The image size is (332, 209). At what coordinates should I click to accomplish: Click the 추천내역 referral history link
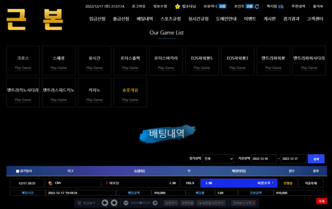pos(298,6)
